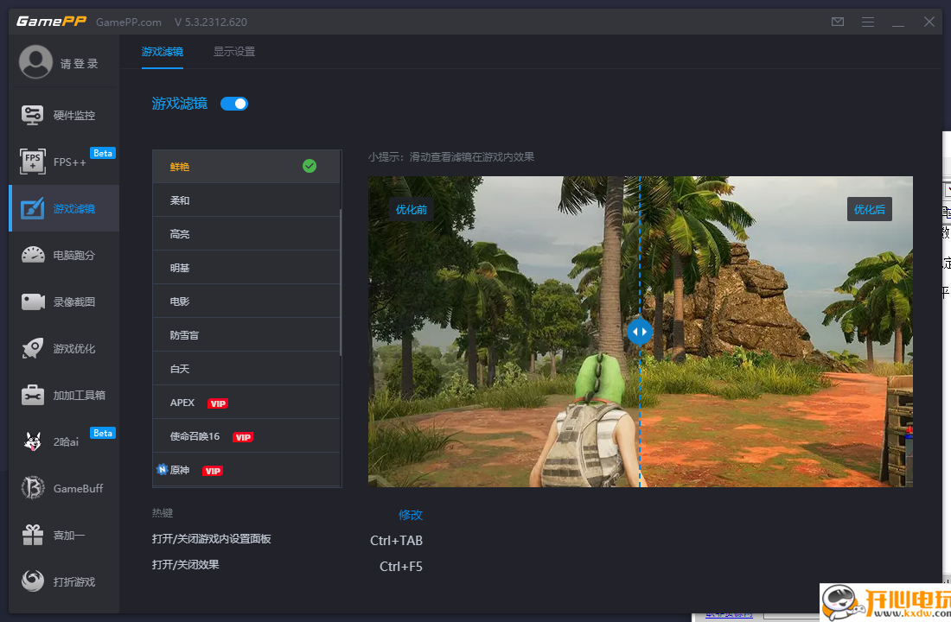The width and height of the screenshot is (951, 622).
Task: Click the 优化后 label on the preview
Action: click(x=869, y=209)
